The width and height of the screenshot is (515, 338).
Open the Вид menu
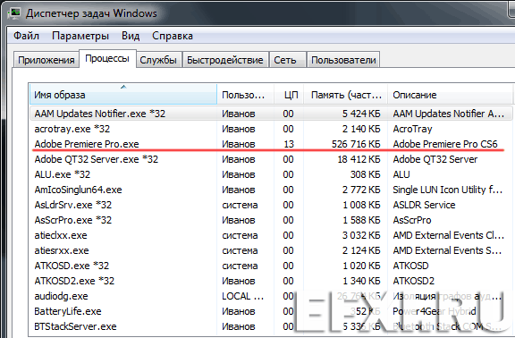(131, 36)
